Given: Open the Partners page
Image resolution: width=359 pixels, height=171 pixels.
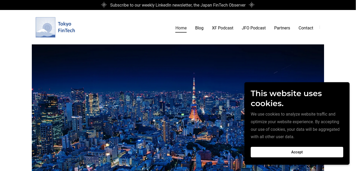Looking at the screenshot, I should [x=282, y=28].
